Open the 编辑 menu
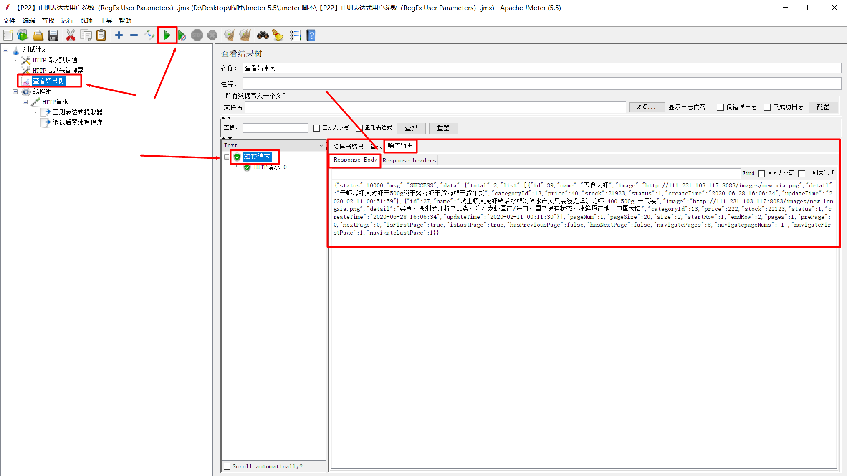 (x=29, y=20)
